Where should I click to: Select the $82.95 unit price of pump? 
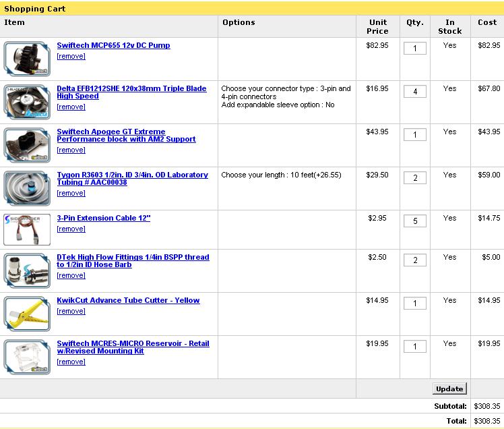click(377, 45)
